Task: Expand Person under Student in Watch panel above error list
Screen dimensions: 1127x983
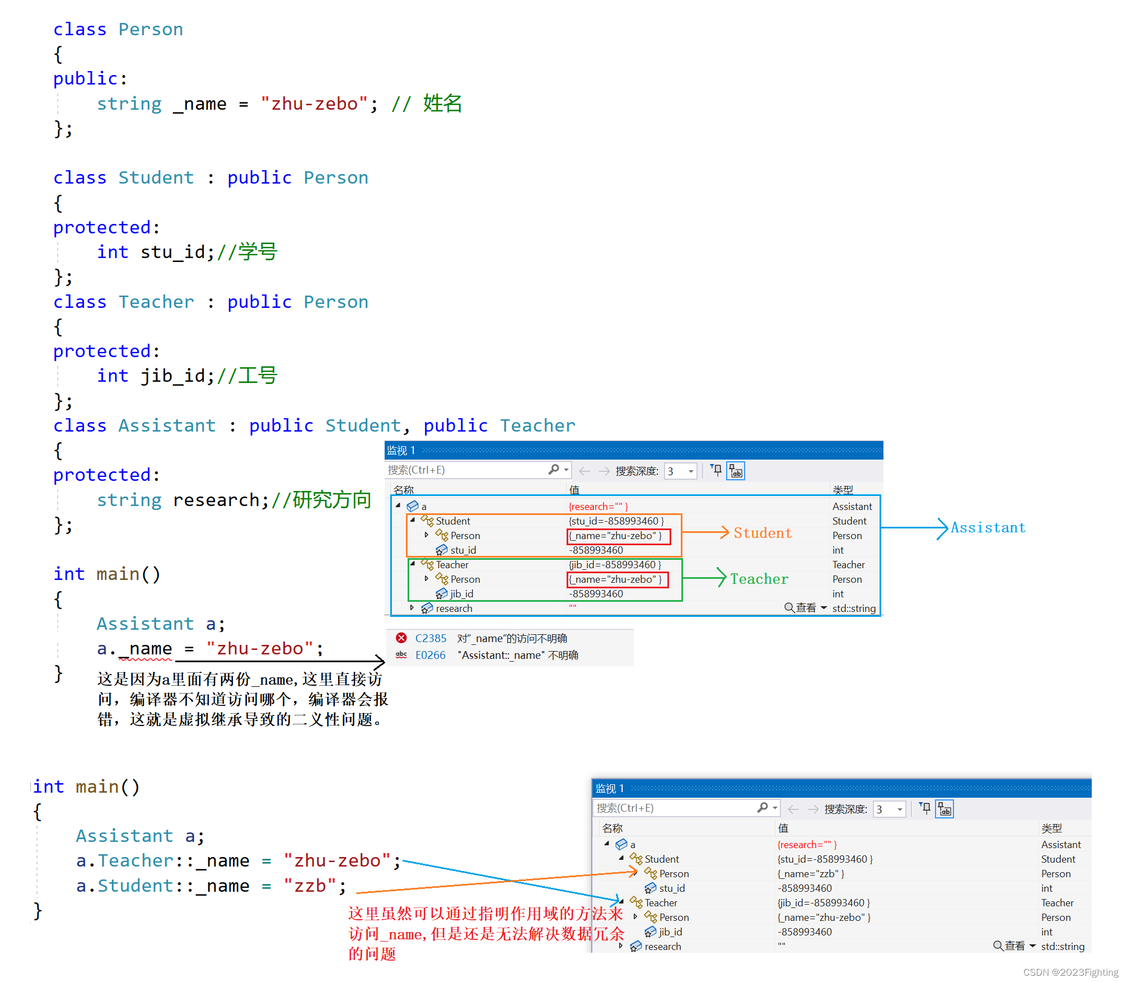Action: (427, 535)
